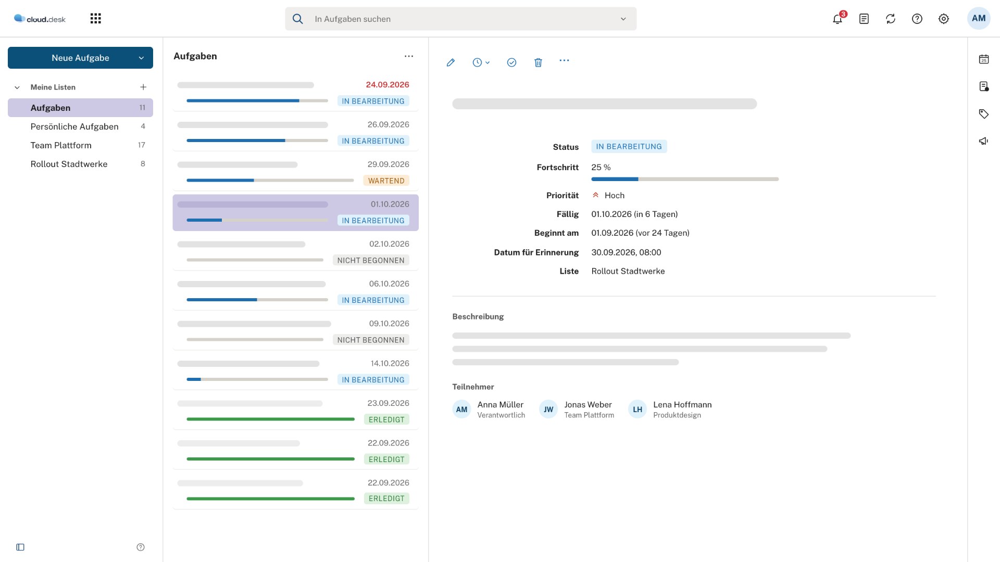
Task: Open task due 02.10.2026
Action: tap(295, 252)
